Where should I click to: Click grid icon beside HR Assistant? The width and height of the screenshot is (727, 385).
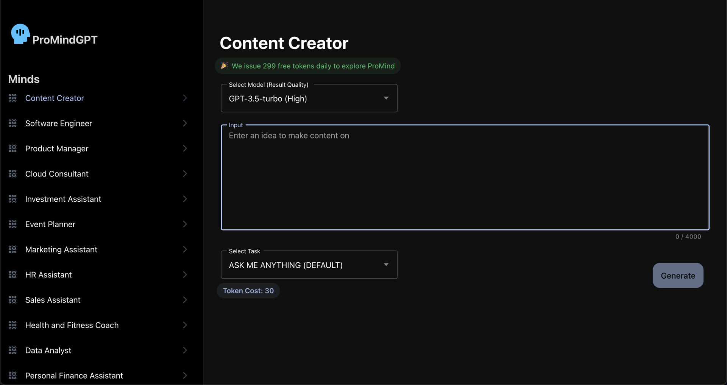[x=12, y=275]
